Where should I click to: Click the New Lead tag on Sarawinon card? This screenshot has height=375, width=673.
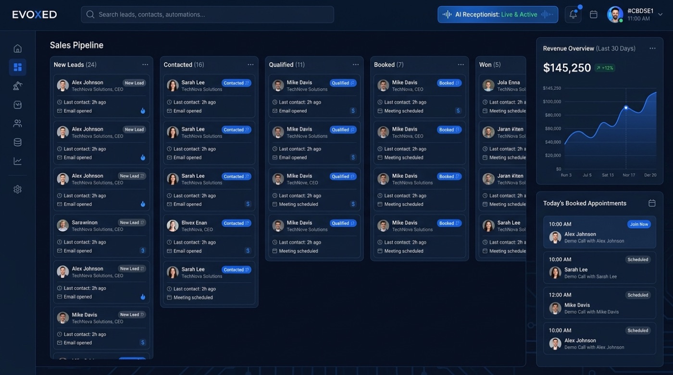coord(132,223)
